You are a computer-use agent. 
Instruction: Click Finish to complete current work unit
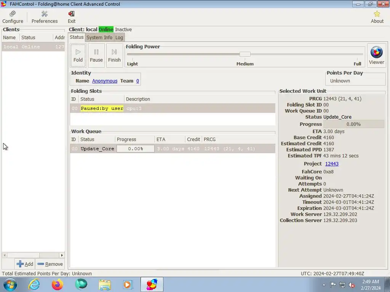pyautogui.click(x=114, y=56)
